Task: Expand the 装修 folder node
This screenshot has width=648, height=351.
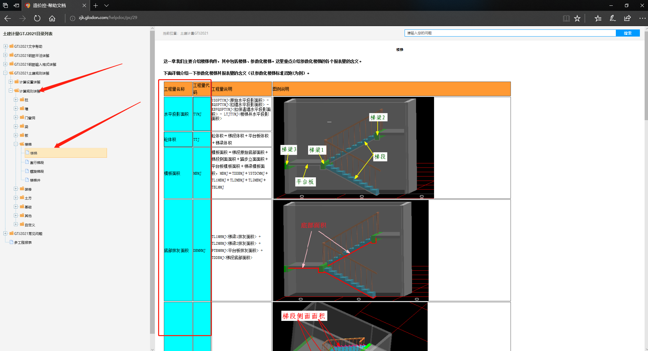Action: (16, 189)
